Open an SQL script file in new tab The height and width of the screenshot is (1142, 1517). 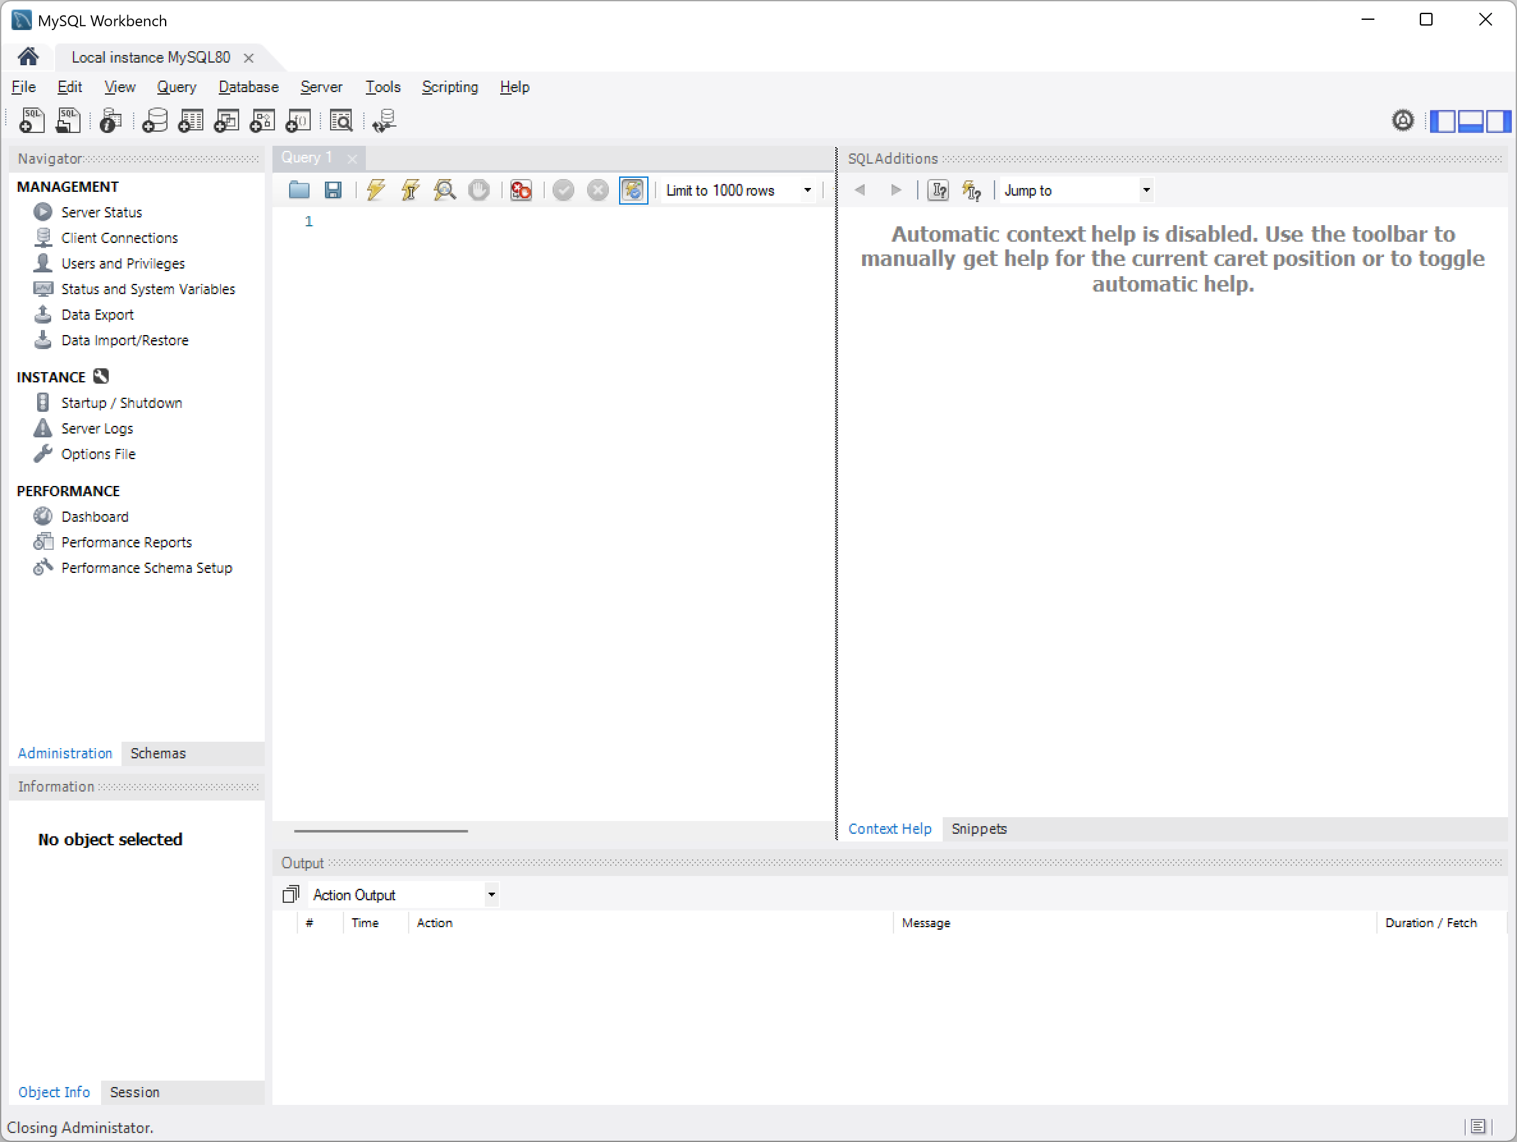(67, 121)
